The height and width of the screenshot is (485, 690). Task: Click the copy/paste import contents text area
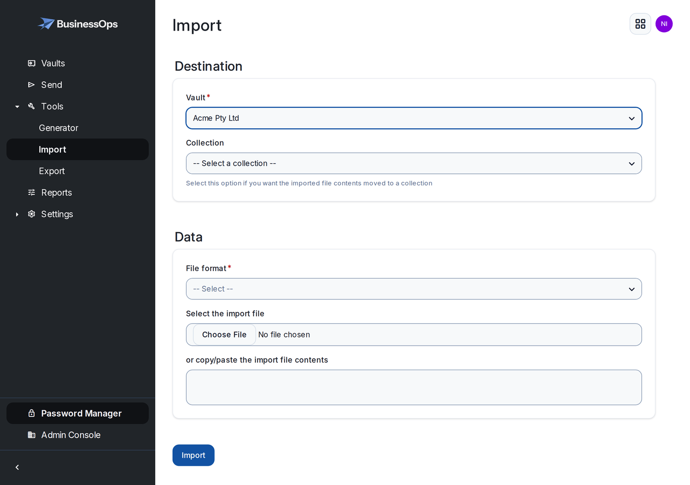(414, 387)
